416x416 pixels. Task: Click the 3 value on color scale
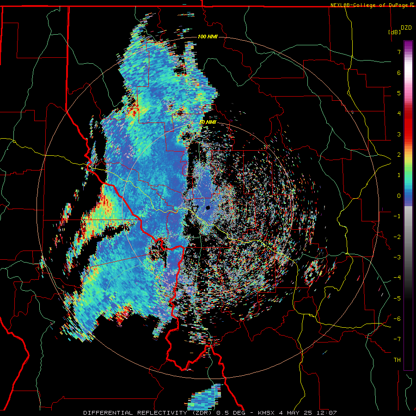(399, 134)
